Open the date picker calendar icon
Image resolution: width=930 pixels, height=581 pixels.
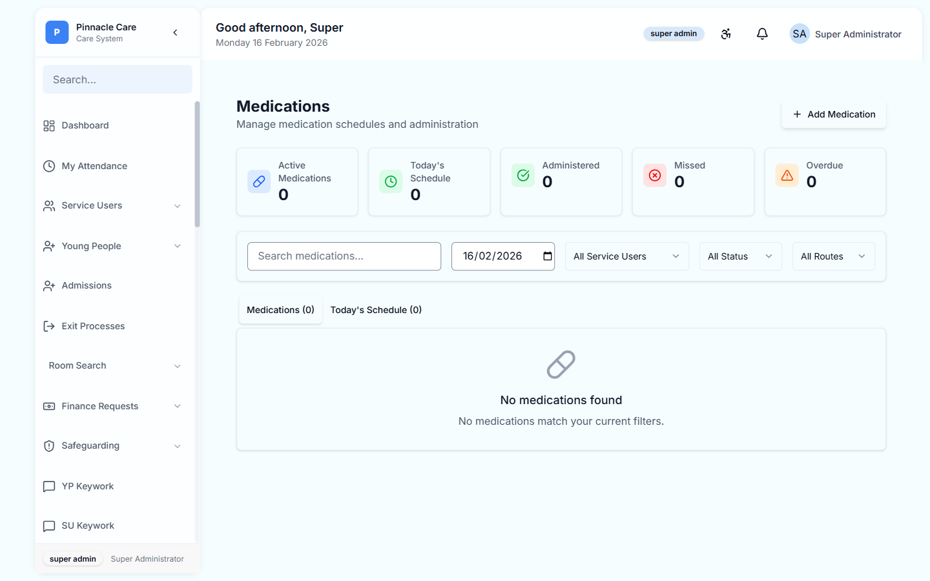point(546,256)
